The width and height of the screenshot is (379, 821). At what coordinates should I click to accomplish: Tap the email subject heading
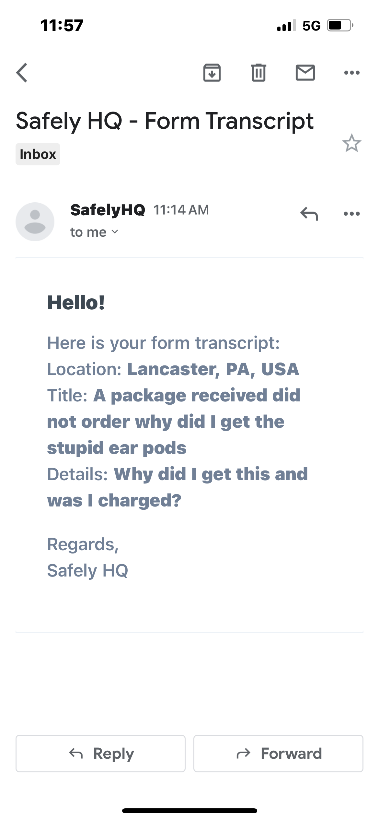165,121
